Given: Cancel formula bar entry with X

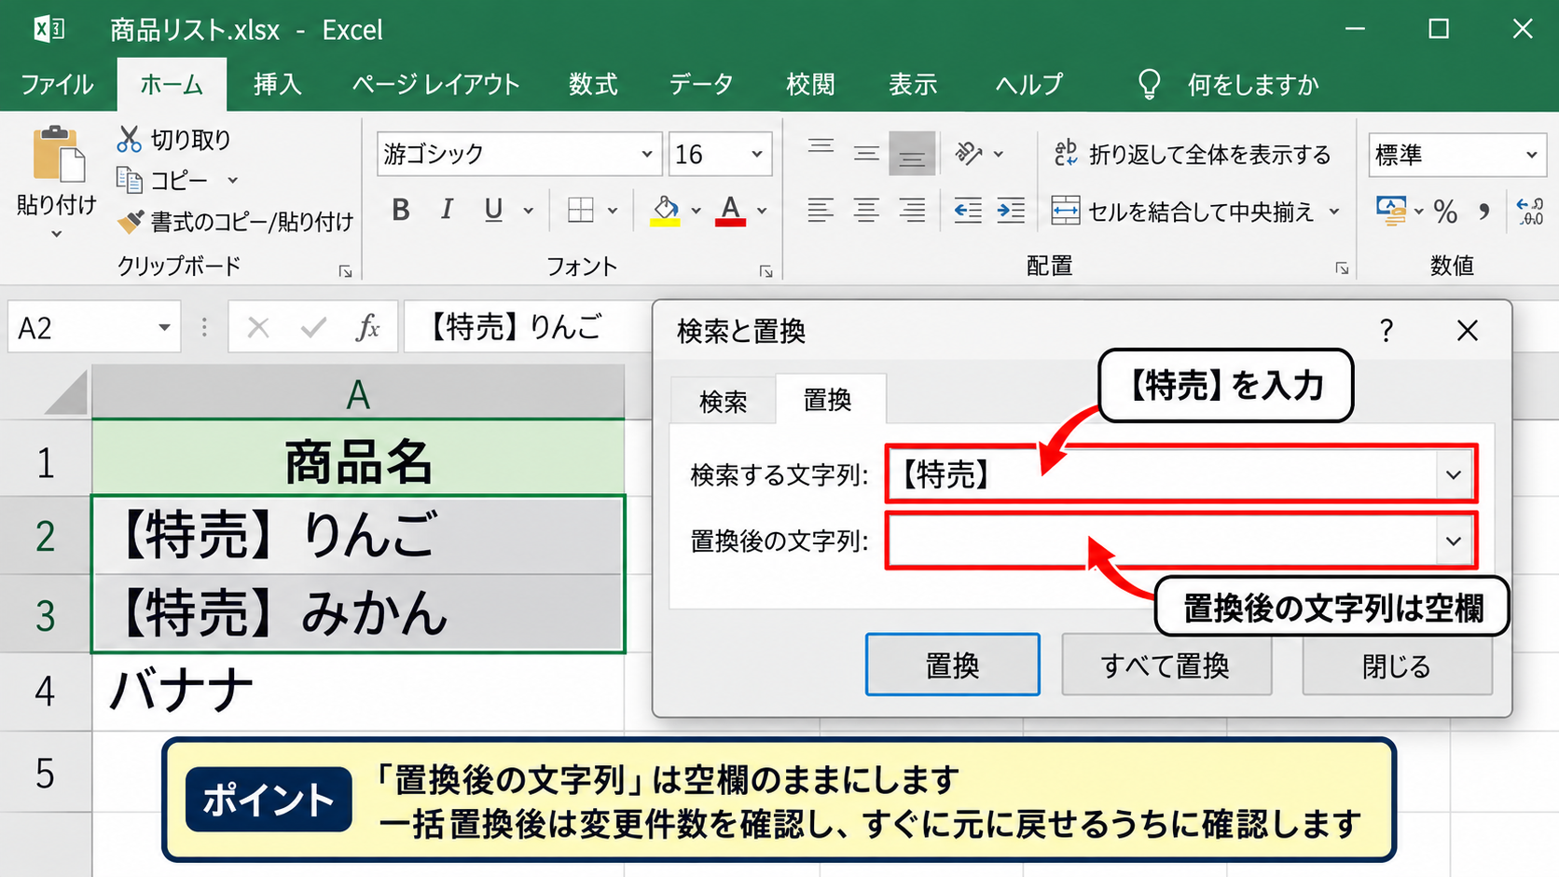Looking at the screenshot, I should 258,327.
